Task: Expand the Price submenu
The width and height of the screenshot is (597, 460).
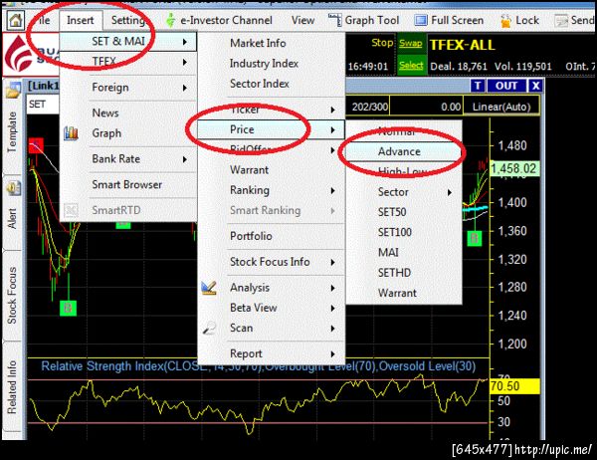Action: point(271,129)
